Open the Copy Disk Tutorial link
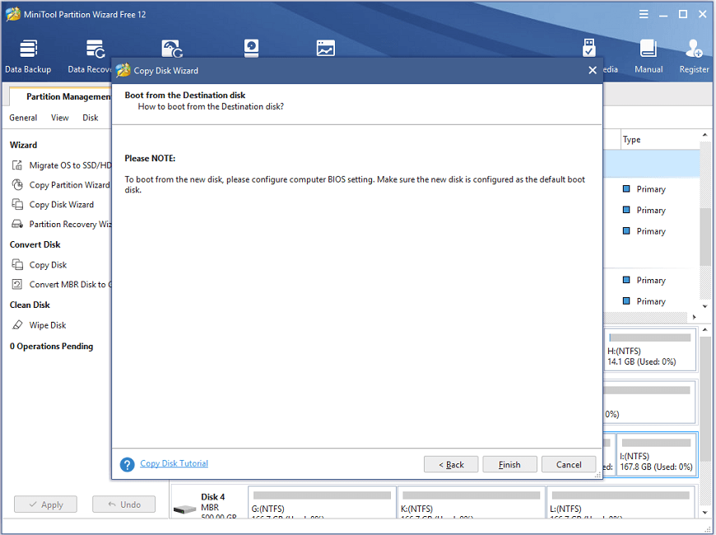Screen dimensions: 716x535 point(174,463)
